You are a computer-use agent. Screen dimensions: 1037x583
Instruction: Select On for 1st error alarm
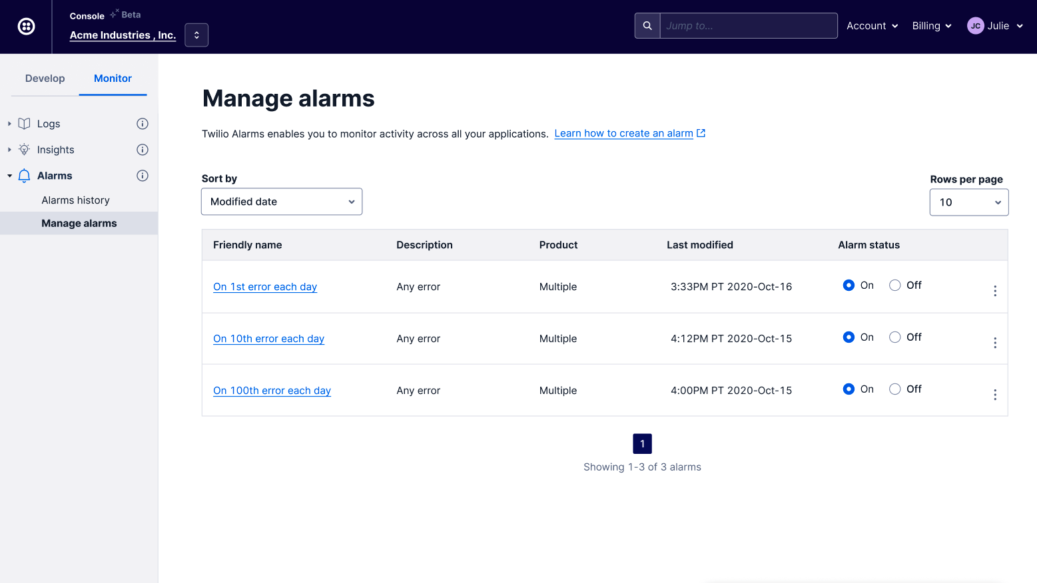tap(849, 285)
